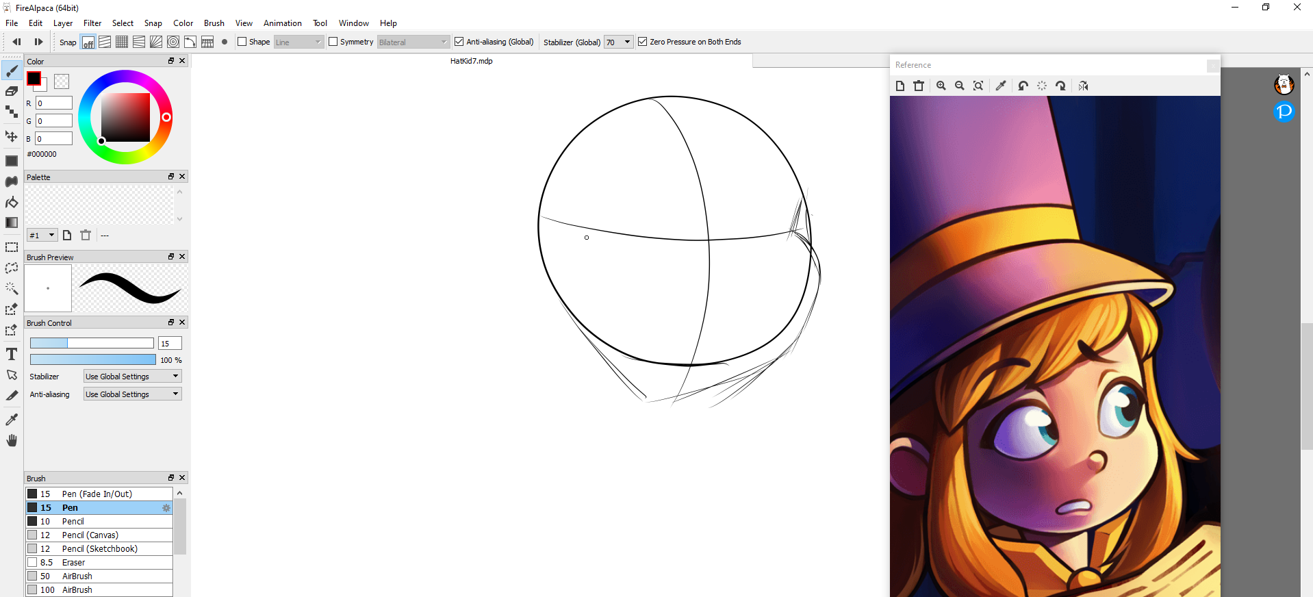Turn snap off with the off button
This screenshot has width=1313, height=597.
[88, 42]
